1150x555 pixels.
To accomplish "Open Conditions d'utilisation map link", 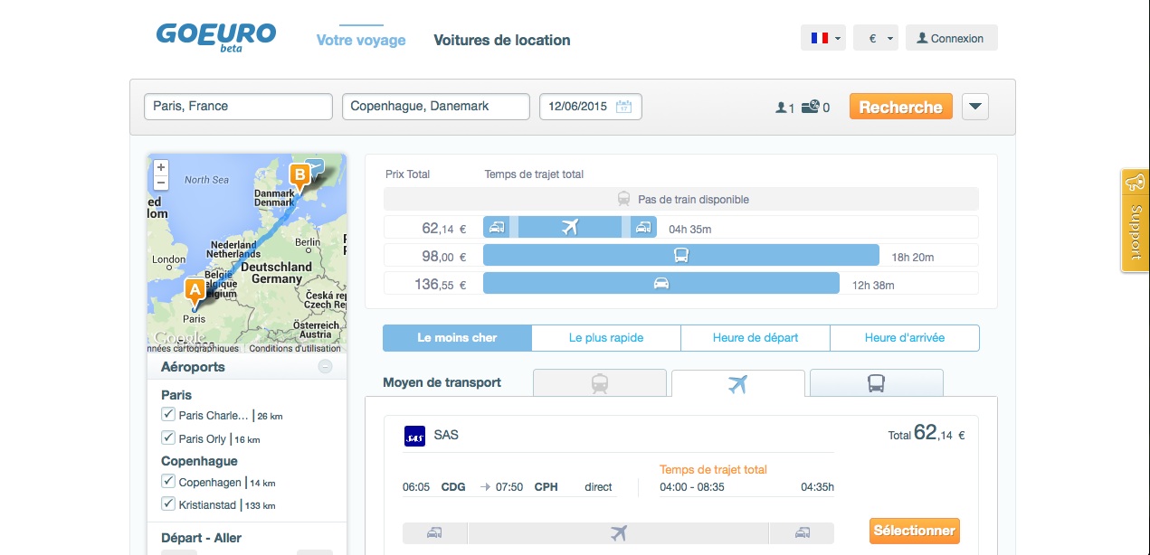I will pyautogui.click(x=296, y=348).
